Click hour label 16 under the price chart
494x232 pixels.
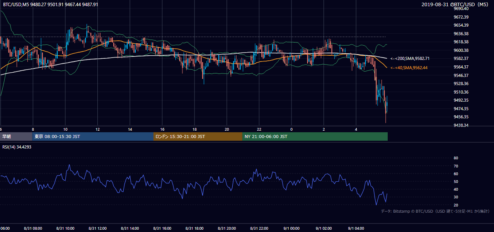coord(162,129)
